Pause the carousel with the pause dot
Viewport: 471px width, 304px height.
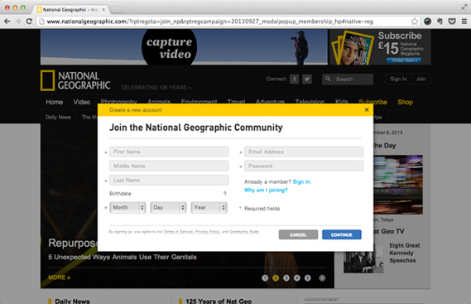[x=322, y=277]
